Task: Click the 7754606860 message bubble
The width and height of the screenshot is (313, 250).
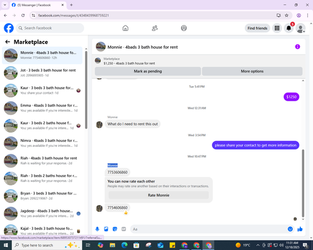Action: (118, 207)
